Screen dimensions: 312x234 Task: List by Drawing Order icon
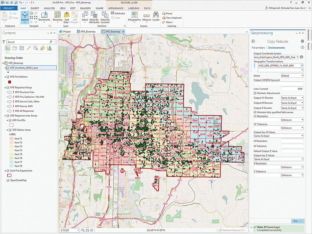coord(8,48)
